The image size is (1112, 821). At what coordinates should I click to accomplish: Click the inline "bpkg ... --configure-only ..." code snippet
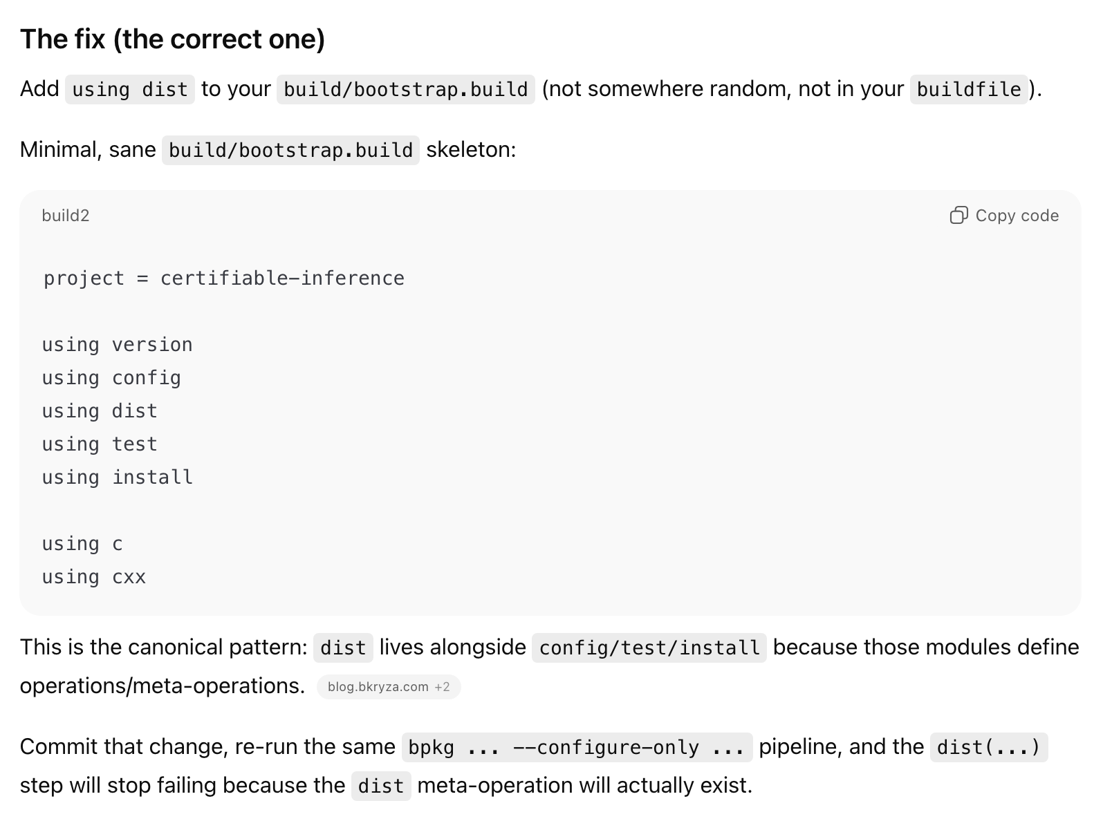[x=577, y=748]
